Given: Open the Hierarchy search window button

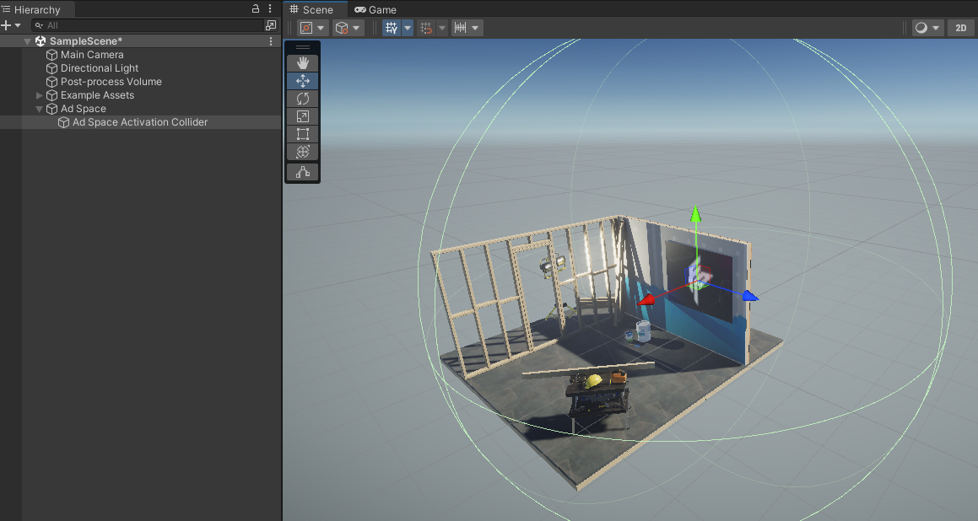Looking at the screenshot, I should point(271,25).
